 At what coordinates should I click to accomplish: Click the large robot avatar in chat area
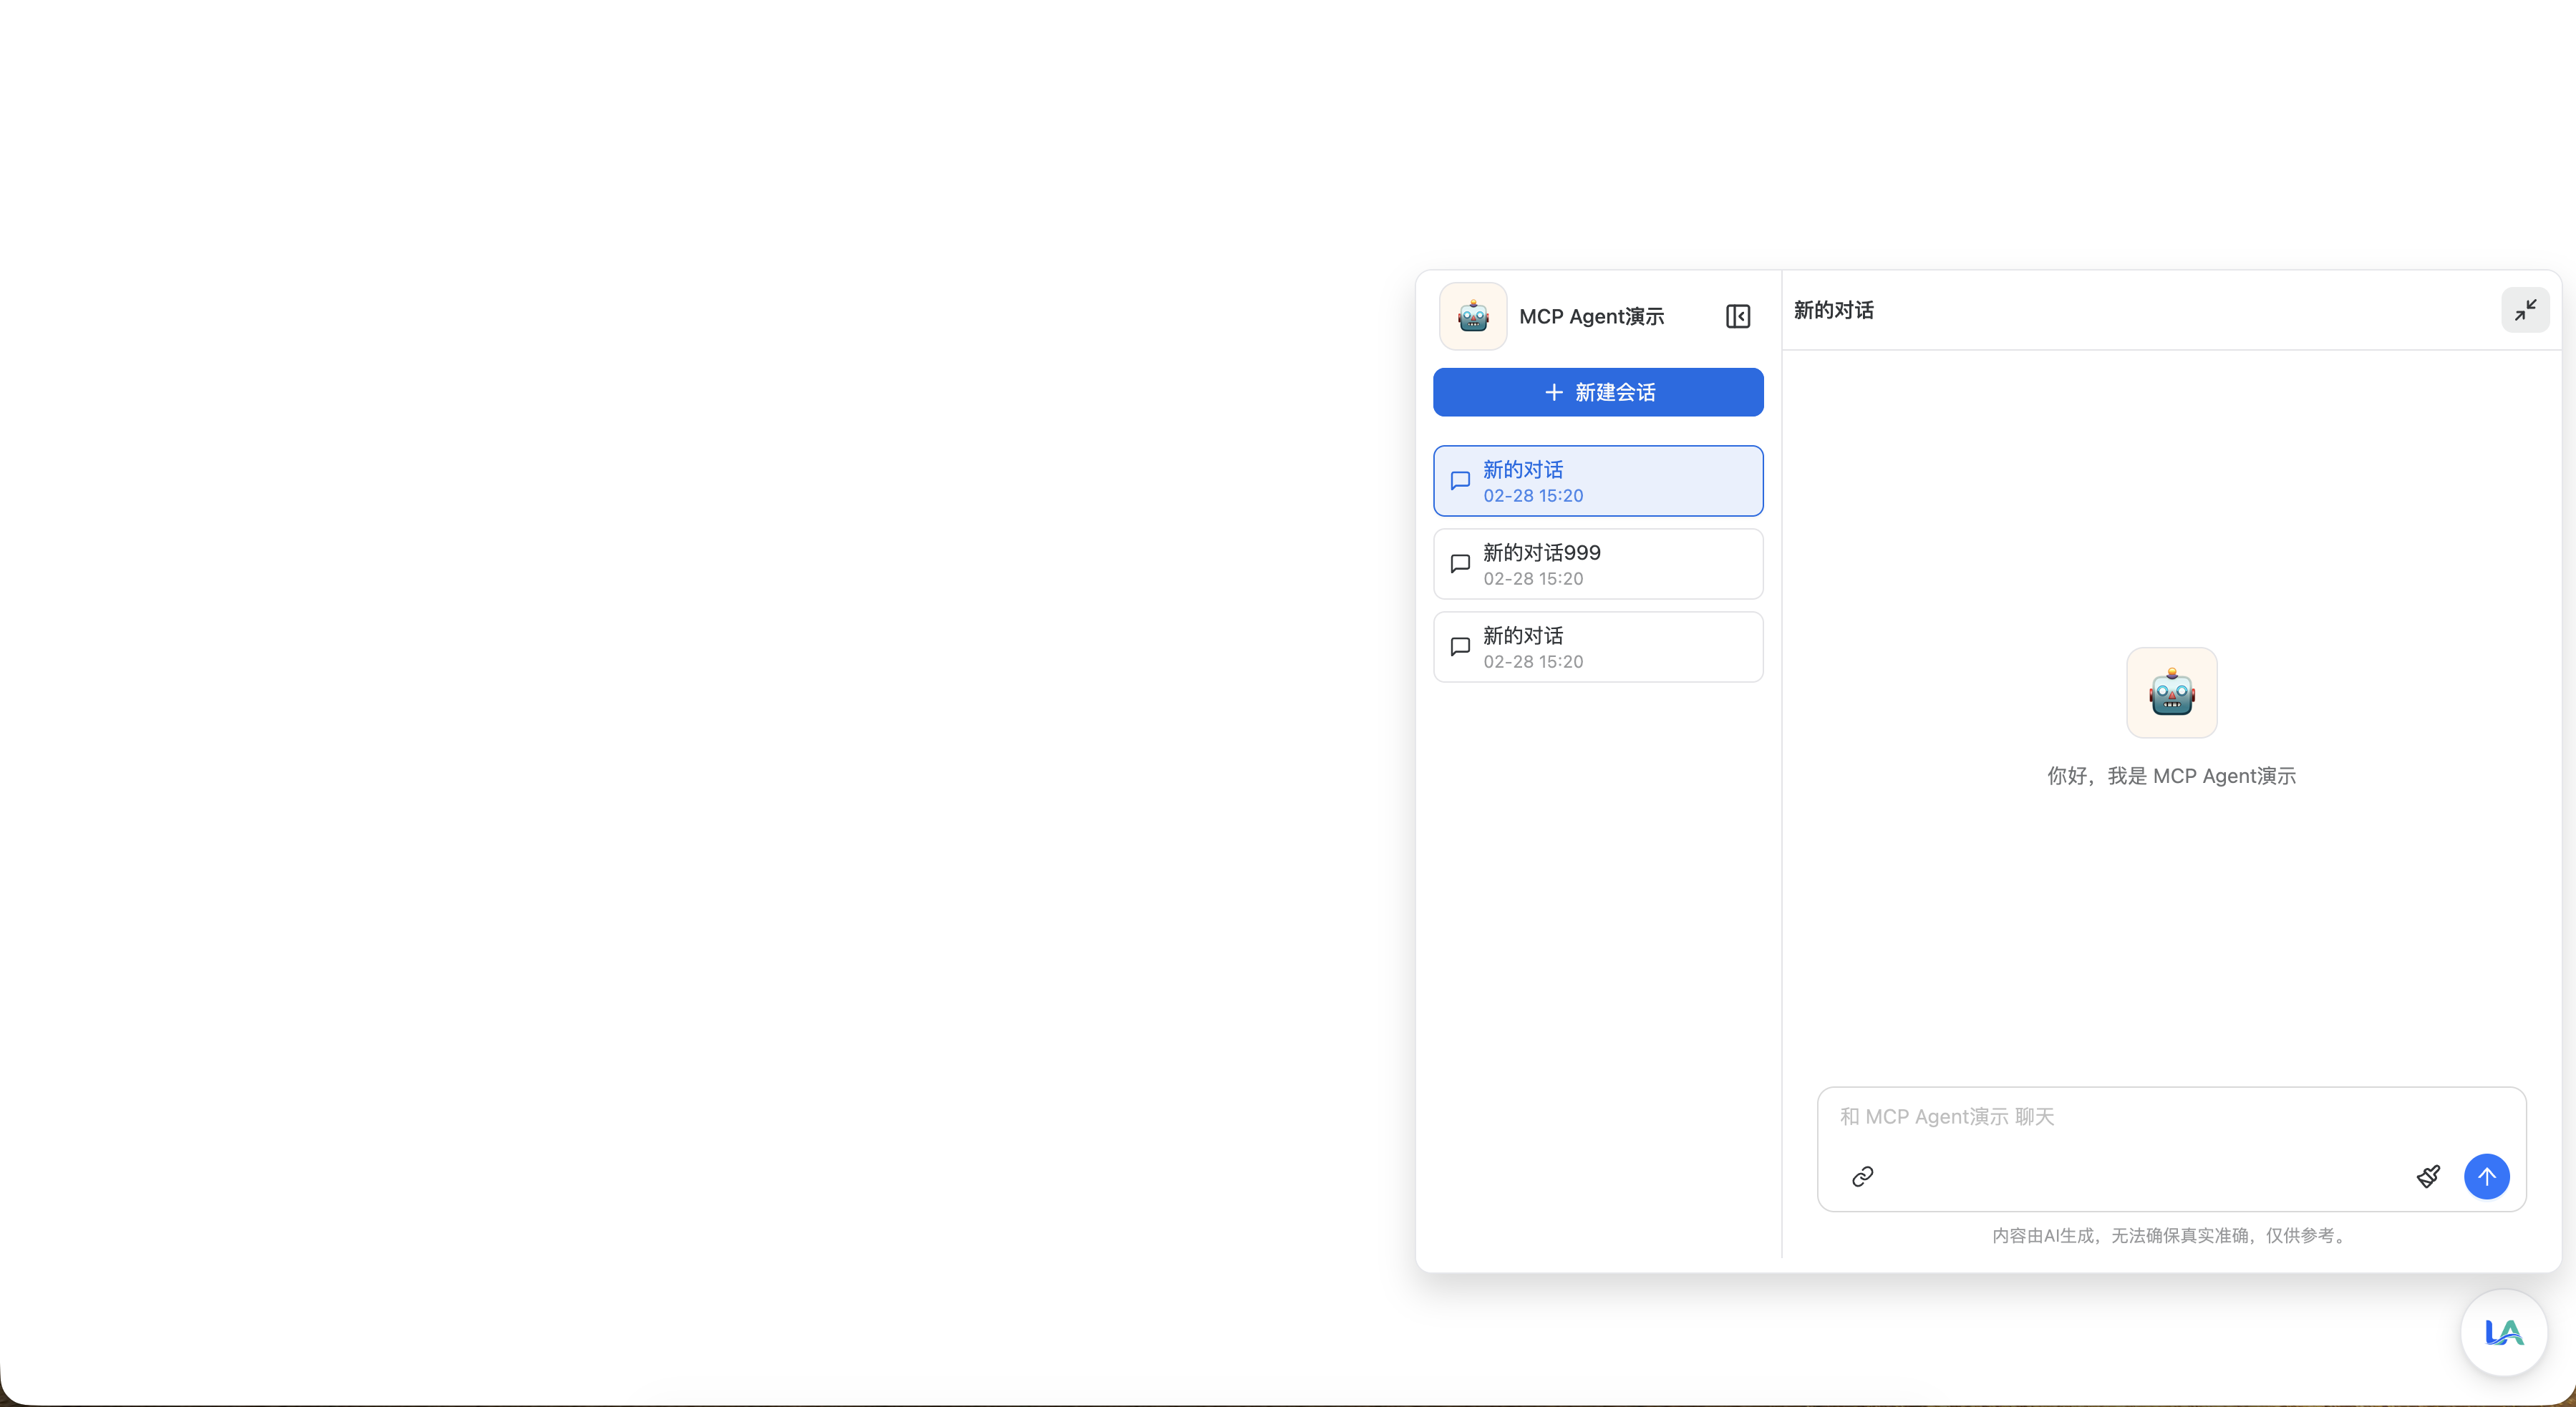(x=2171, y=693)
